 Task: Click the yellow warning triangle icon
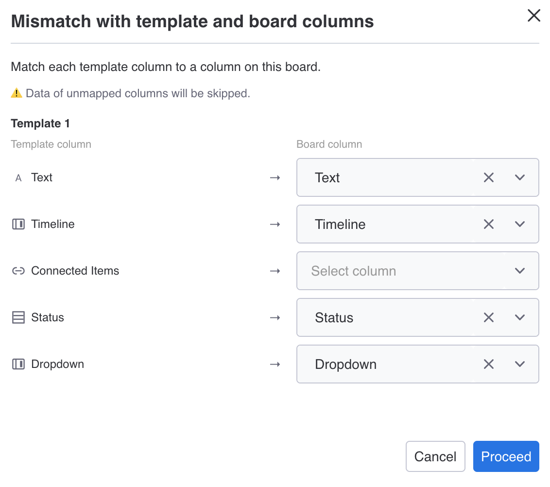click(x=17, y=93)
